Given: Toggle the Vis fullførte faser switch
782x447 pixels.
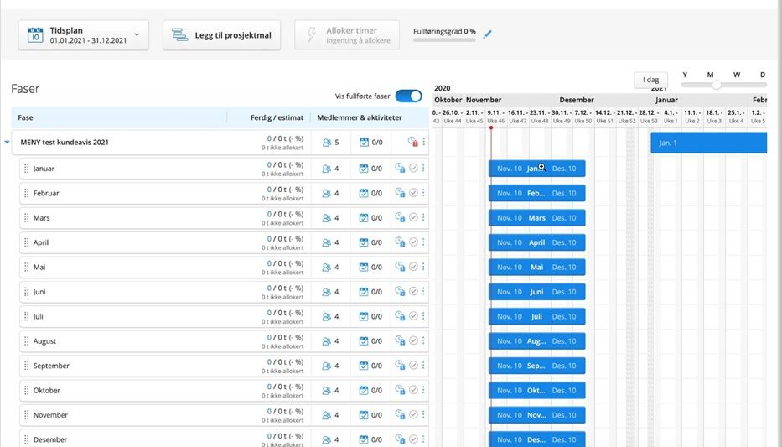Looking at the screenshot, I should pos(408,96).
